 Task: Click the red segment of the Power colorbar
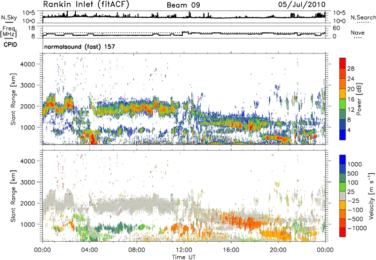[x=343, y=63]
